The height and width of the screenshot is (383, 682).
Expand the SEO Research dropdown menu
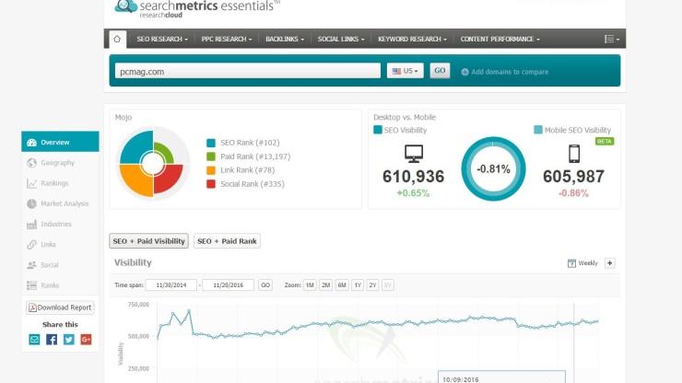pyautogui.click(x=162, y=39)
